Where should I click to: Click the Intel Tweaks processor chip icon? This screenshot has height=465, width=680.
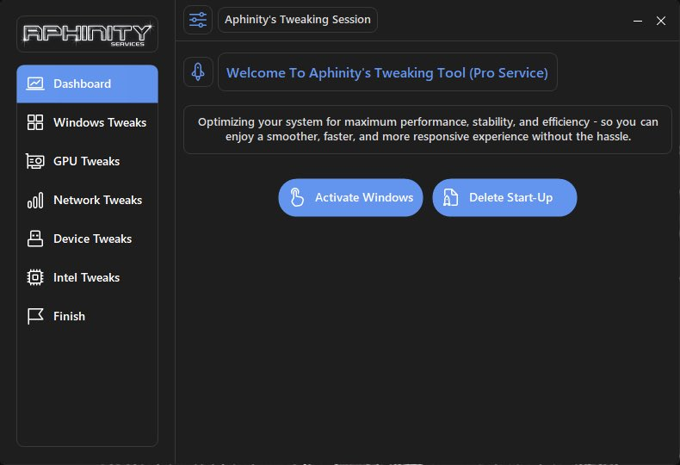(x=35, y=277)
